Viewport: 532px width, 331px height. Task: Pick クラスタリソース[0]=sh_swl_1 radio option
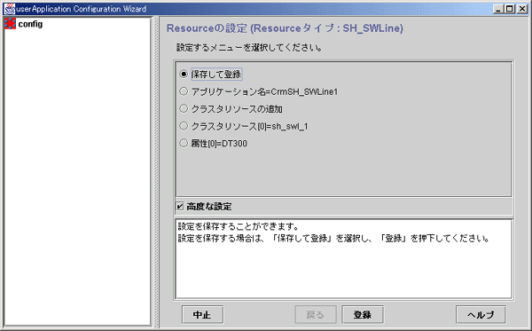coord(184,126)
